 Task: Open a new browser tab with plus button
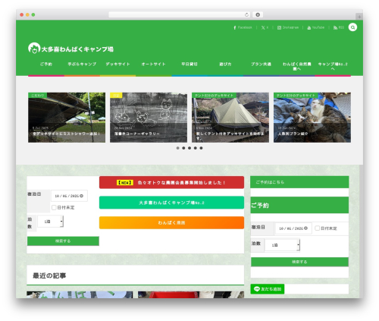359,17
